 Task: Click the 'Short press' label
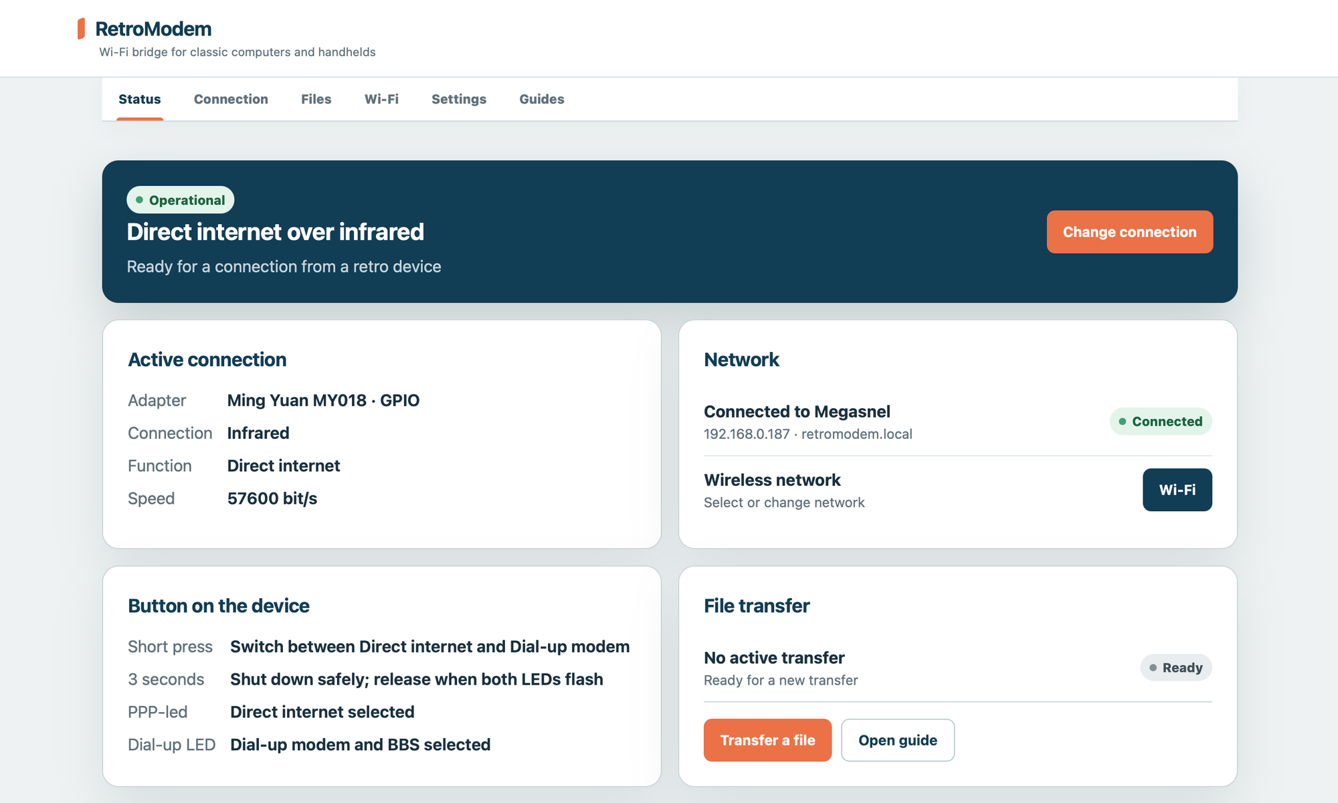170,646
